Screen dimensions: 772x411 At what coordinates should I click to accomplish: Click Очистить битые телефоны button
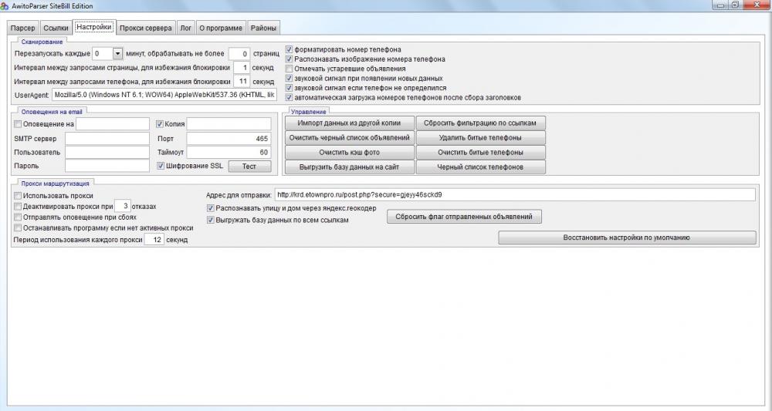pos(480,153)
